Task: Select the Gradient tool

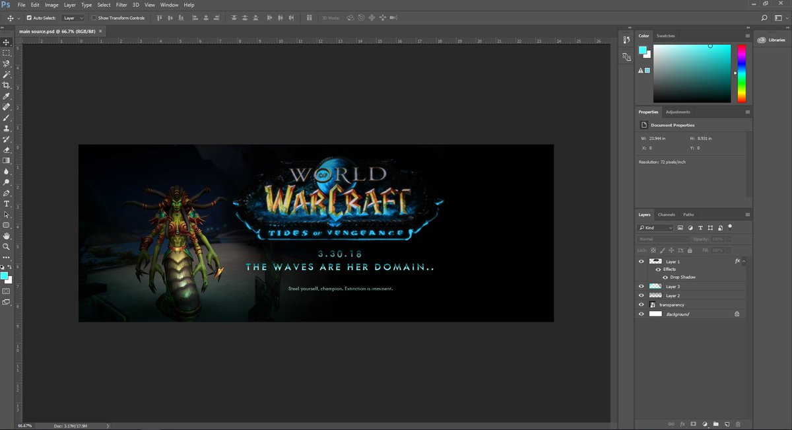Action: point(7,161)
